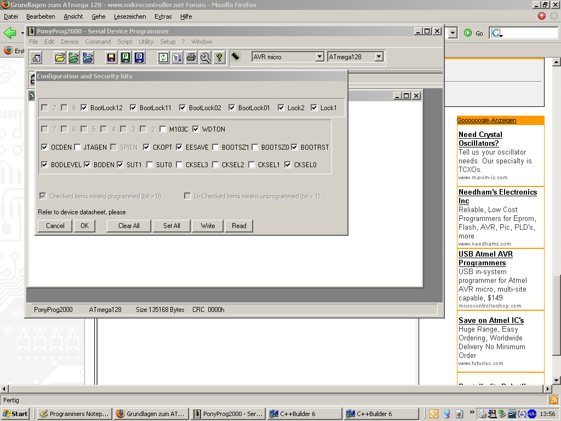Toggle the WDTON checkbox
Viewport: 561px width, 421px height.
[196, 129]
